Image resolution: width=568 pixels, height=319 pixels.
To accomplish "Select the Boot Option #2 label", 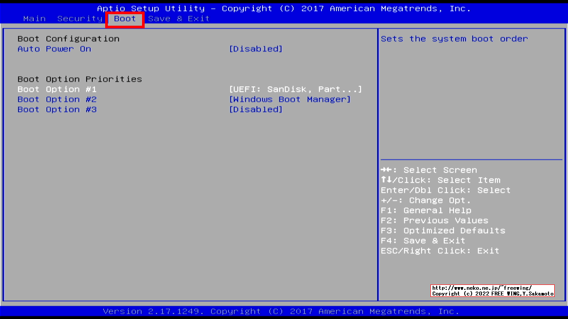I will click(57, 99).
